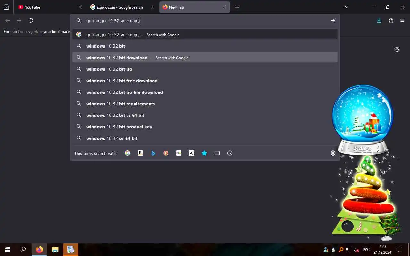Click muted volume icon in tray
The image size is (410, 256).
(356, 250)
